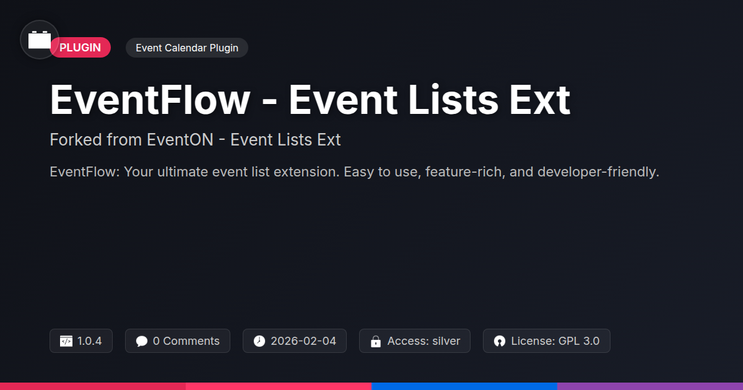This screenshot has width=743, height=390.
Task: Click the EventFlow description paragraph
Action: point(354,172)
